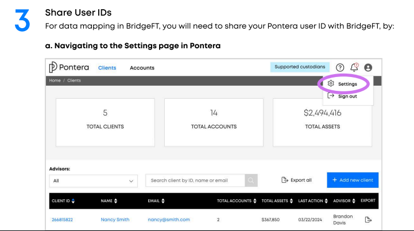Viewport: 414px width, 231px height.
Task: Open the help question mark icon
Action: [340, 68]
